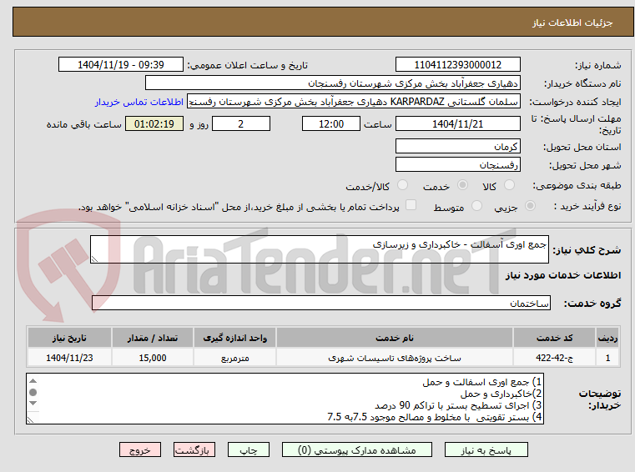This screenshot has width=635, height=472.
Task: Click scroll up arrow in توضیحات خریدار box
Action: point(33,381)
